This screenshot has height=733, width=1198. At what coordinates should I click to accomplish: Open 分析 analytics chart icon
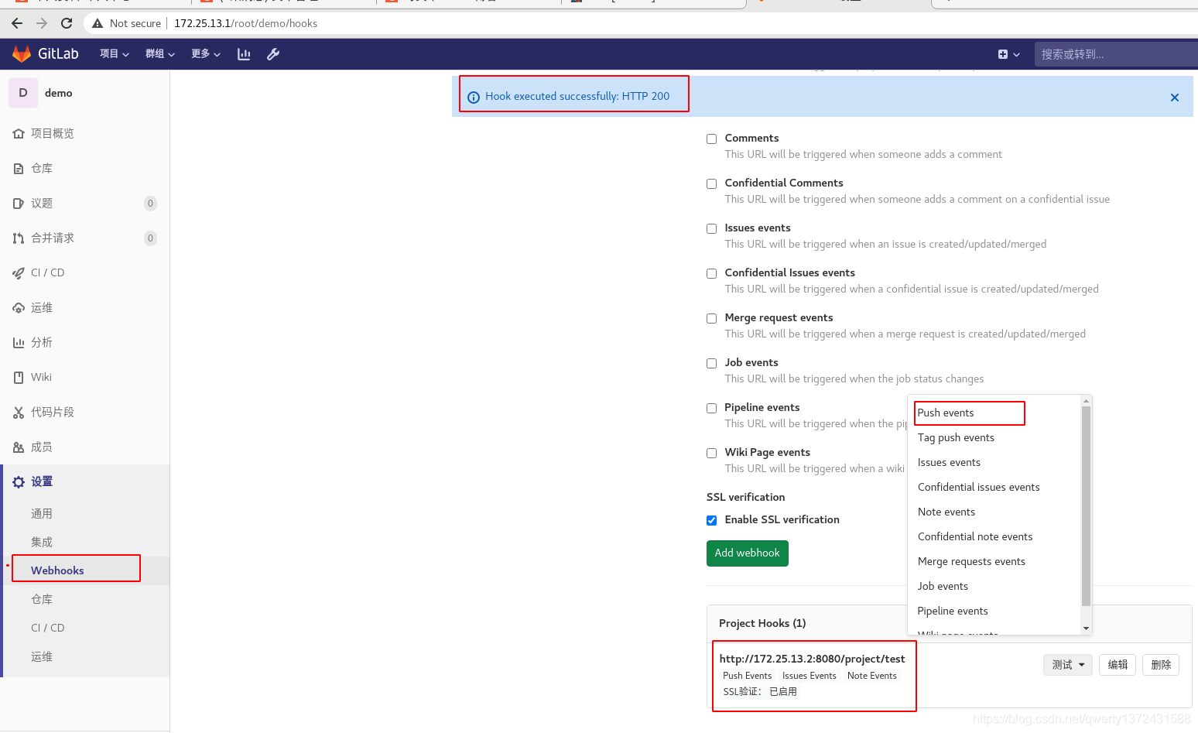[x=19, y=343]
